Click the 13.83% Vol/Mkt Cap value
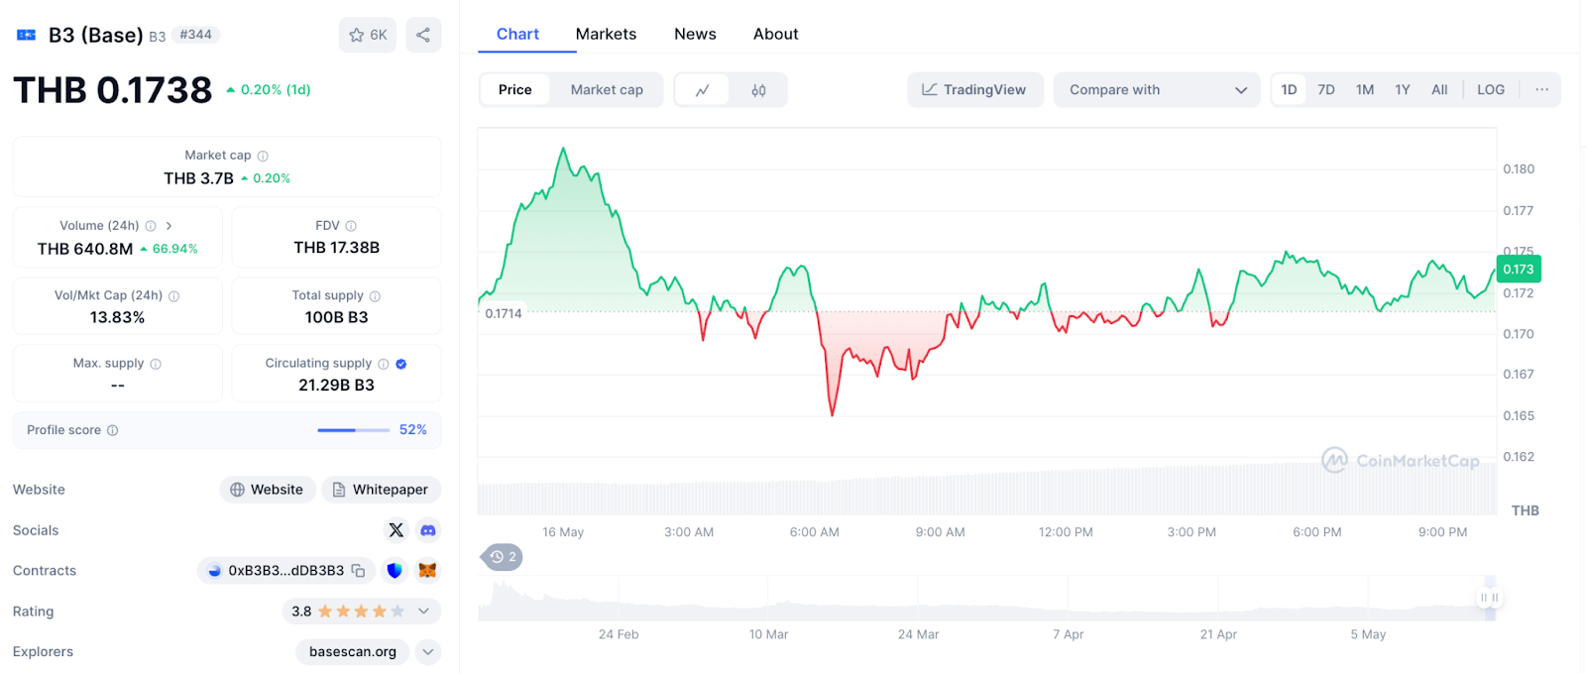Image resolution: width=1586 pixels, height=674 pixels. pyautogui.click(x=117, y=317)
